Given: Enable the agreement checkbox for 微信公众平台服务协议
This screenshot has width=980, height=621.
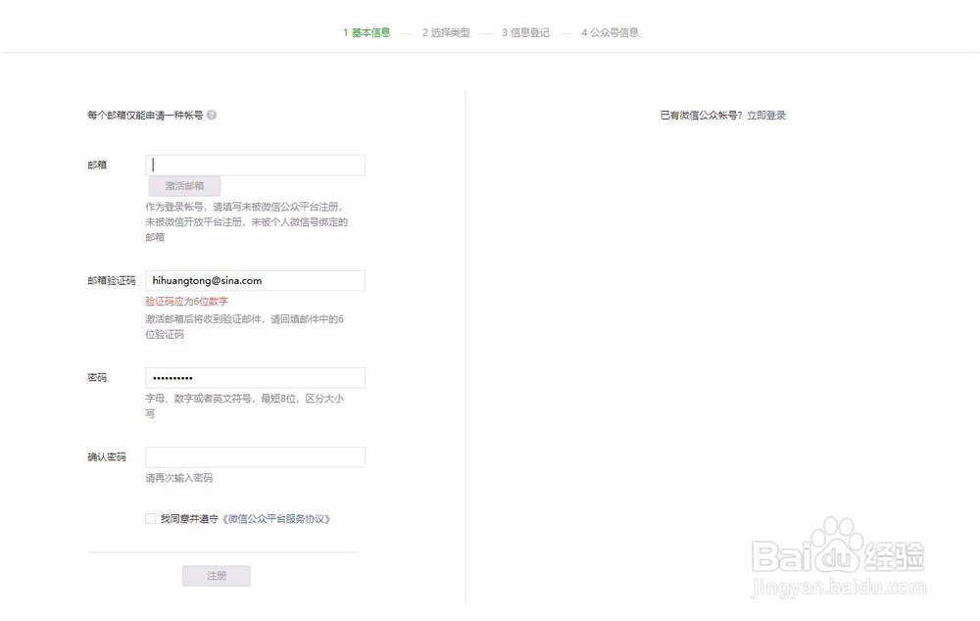Looking at the screenshot, I should (149, 518).
